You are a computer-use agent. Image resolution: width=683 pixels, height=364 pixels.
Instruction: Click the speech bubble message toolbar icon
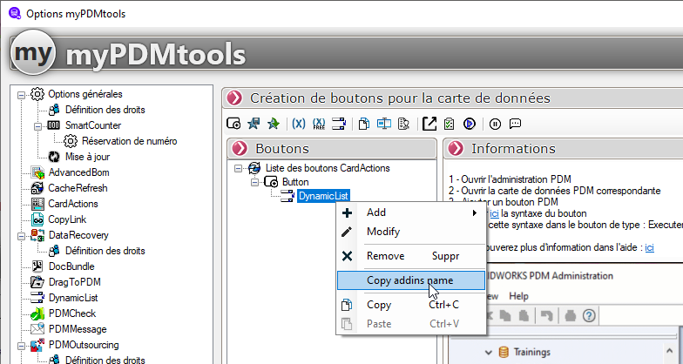[x=515, y=124]
